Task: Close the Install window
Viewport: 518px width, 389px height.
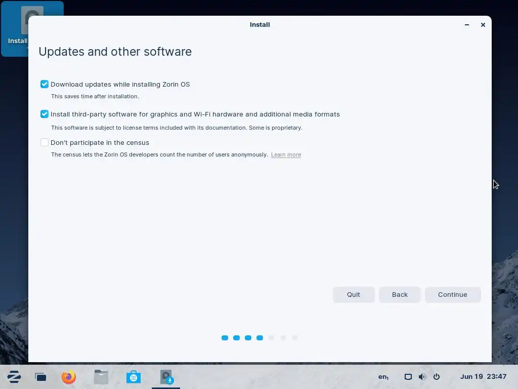Action: (483, 25)
